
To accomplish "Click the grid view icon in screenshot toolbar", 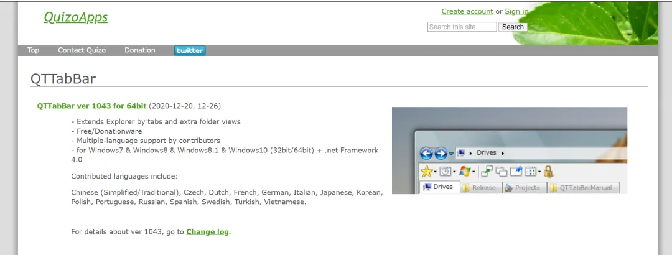I will click(531, 172).
